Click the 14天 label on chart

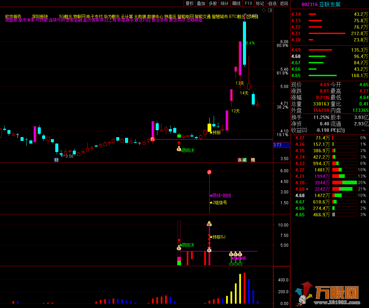[244, 93]
